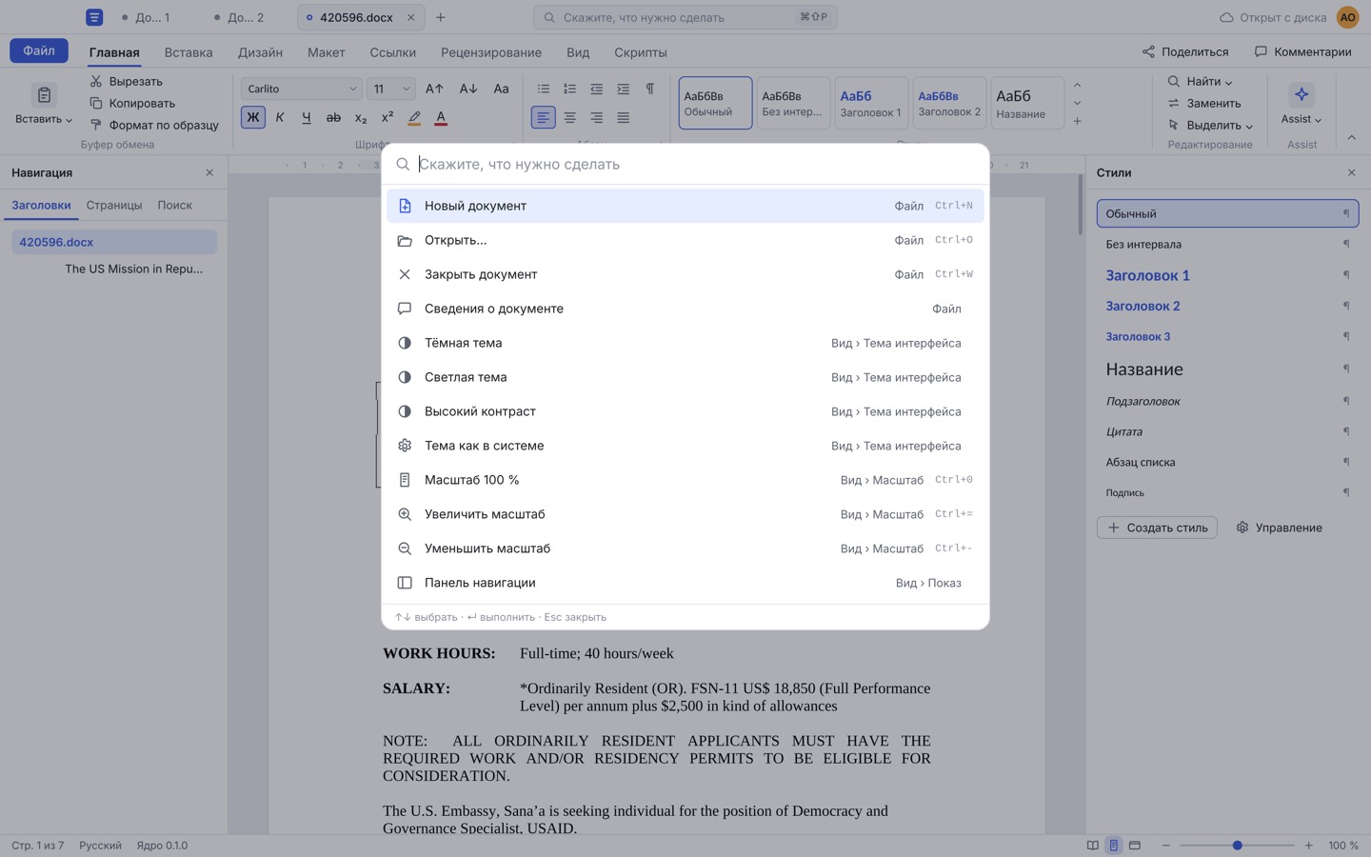Select Тёмная тема command in palette
Viewport: 1371px width, 857px height.
pyautogui.click(x=685, y=343)
